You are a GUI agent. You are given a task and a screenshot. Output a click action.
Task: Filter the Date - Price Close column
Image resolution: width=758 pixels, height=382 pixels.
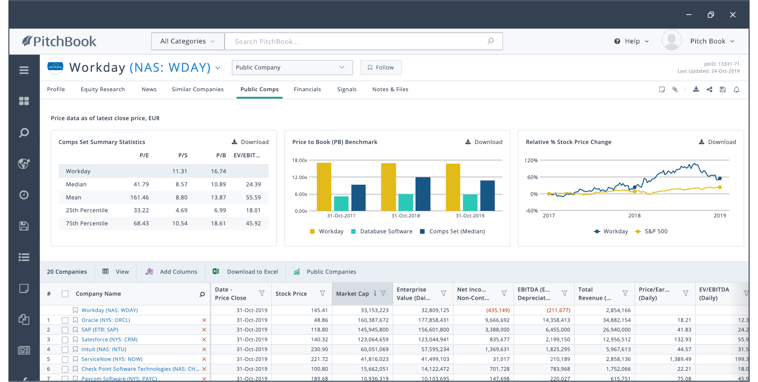pos(262,294)
